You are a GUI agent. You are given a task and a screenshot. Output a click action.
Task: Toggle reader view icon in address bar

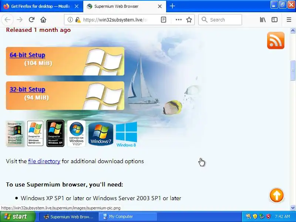(x=164, y=20)
